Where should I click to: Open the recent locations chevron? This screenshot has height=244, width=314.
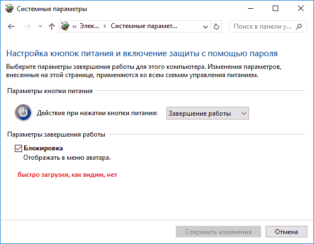(40, 26)
